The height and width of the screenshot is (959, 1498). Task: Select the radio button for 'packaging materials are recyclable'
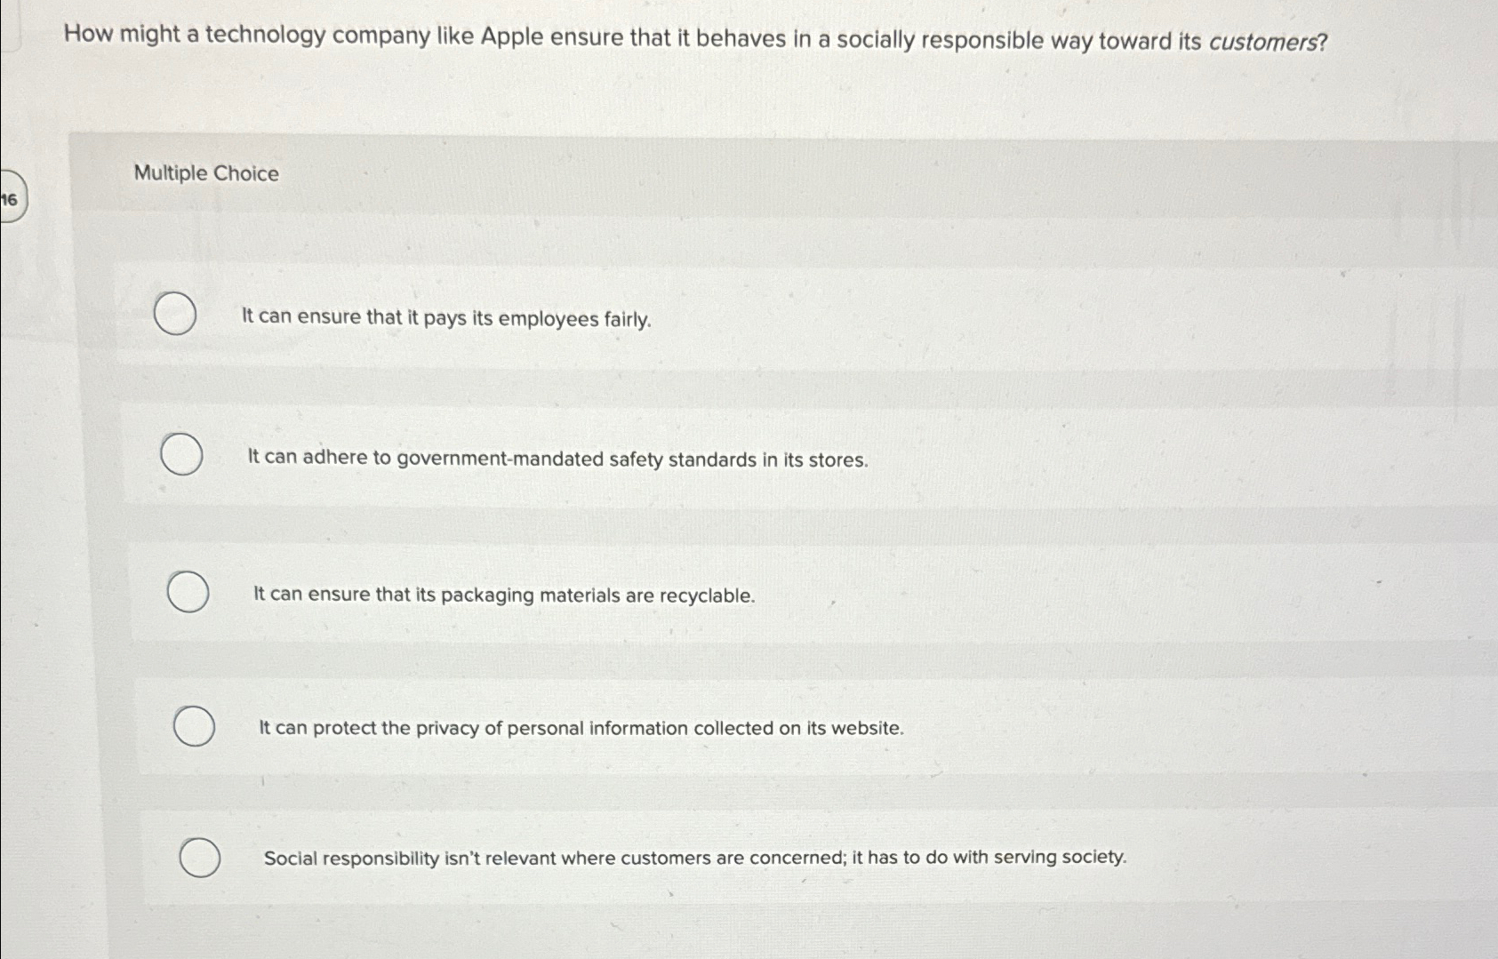coord(188,592)
